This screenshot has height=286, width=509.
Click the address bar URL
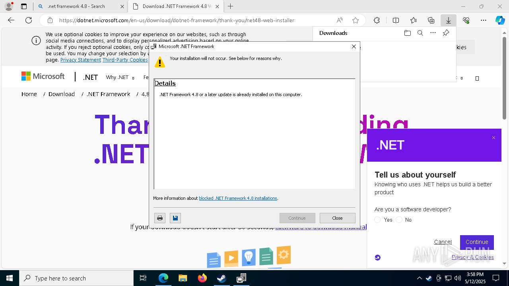click(177, 20)
